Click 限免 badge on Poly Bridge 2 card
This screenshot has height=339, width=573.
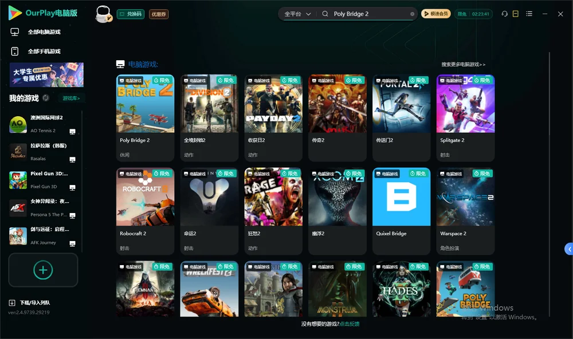pos(162,80)
